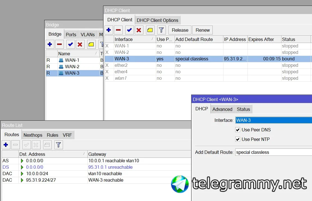Select DHCP Client tab

[120, 20]
